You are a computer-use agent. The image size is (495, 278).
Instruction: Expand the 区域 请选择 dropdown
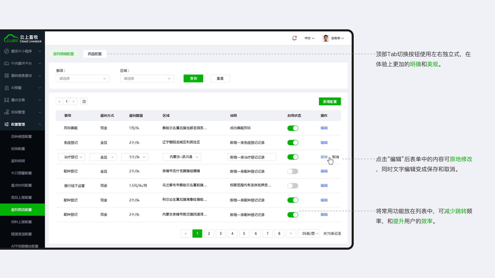147,78
